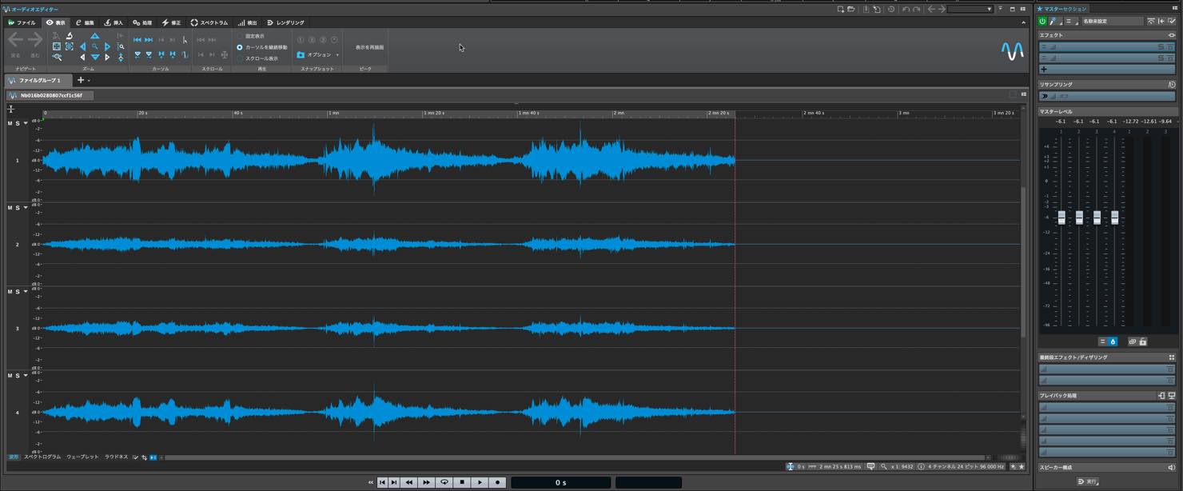Image resolution: width=1183 pixels, height=491 pixels.
Task: Click the blue horizontal zoom right-arrow icon
Action: point(107,46)
